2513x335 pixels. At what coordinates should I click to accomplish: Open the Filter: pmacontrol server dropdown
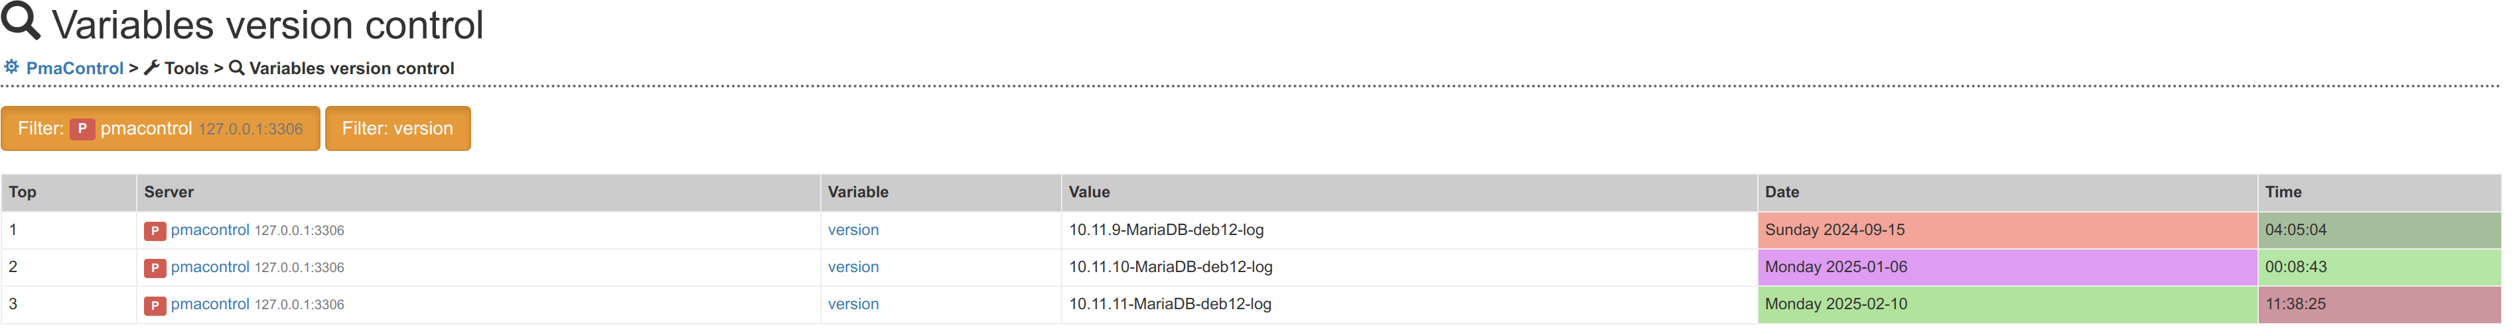click(x=160, y=128)
